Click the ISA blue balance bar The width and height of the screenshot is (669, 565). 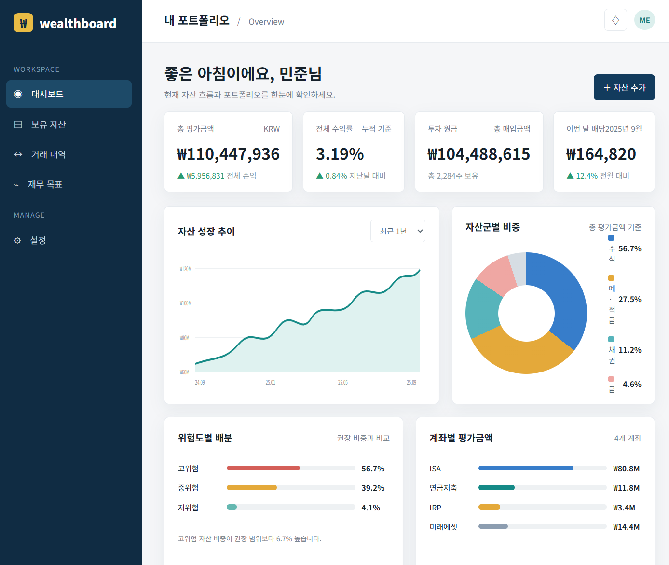526,468
